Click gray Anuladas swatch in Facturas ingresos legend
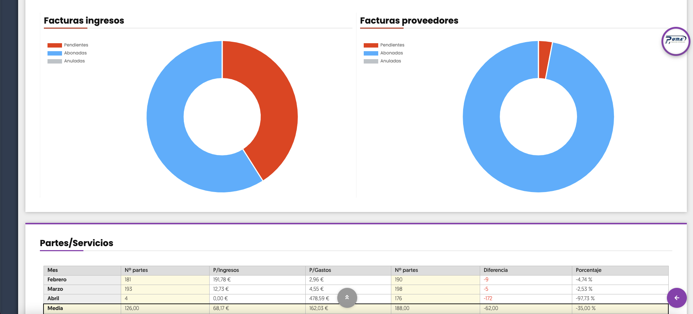The height and width of the screenshot is (314, 693). tap(55, 61)
